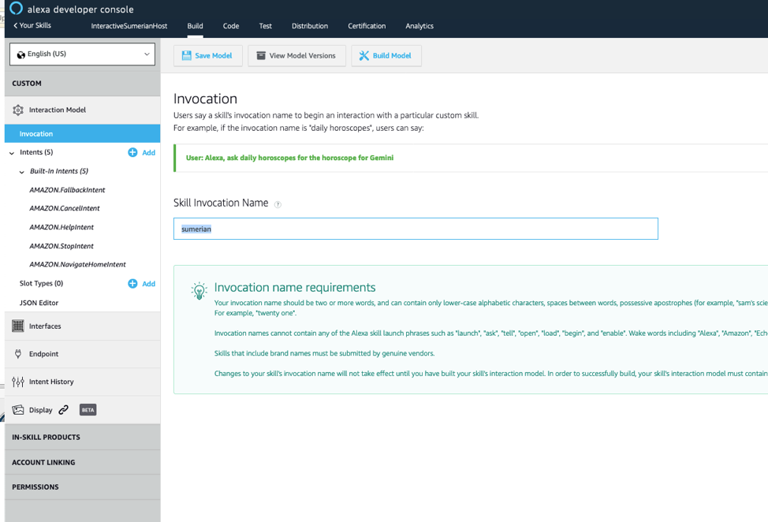Open Intent History section

82,382
